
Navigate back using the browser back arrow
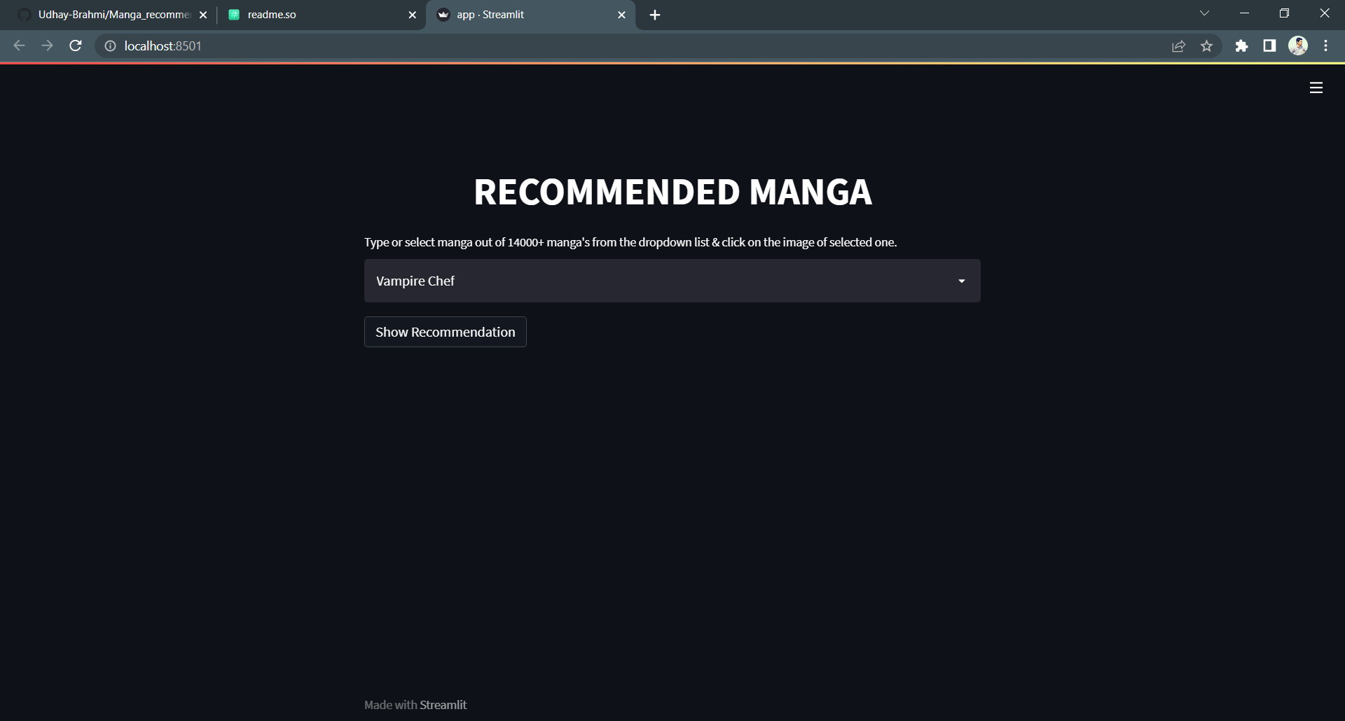click(x=19, y=45)
